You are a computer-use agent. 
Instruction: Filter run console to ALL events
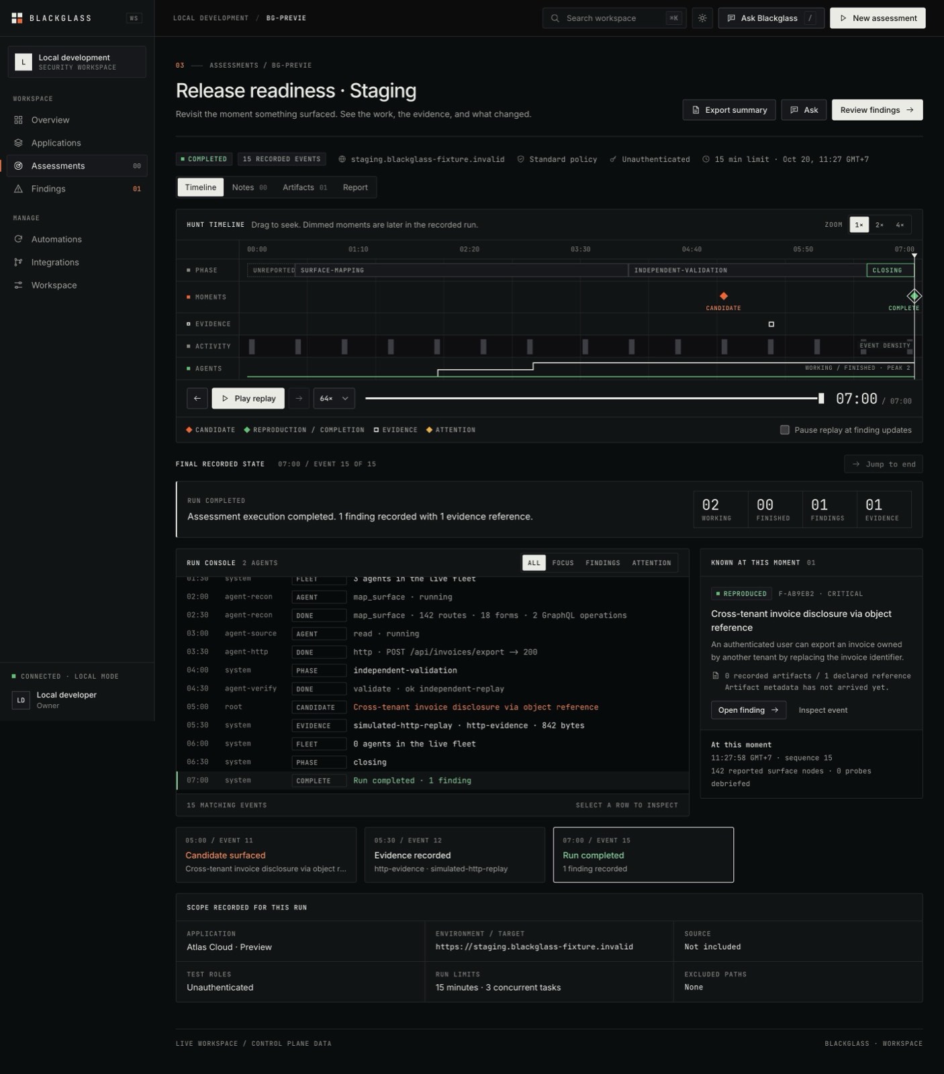(x=534, y=563)
